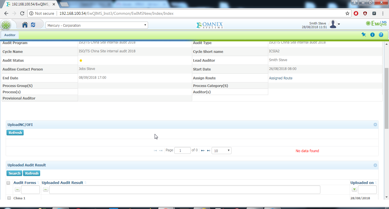
Task: Select the Auditor tab
Action: 10,35
